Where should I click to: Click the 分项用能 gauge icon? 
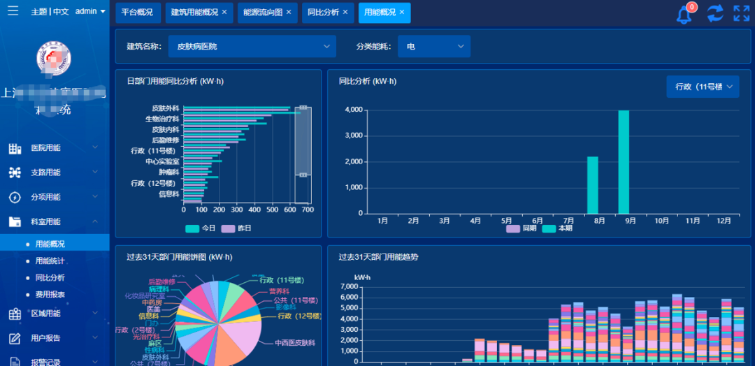[15, 197]
